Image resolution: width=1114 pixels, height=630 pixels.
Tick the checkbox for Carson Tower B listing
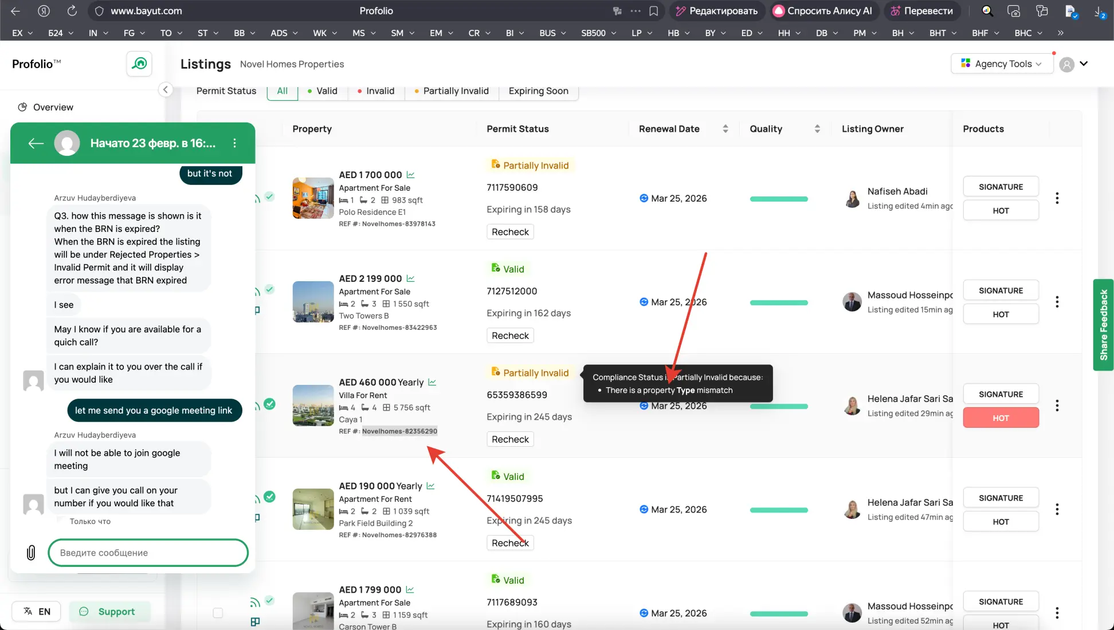(218, 613)
